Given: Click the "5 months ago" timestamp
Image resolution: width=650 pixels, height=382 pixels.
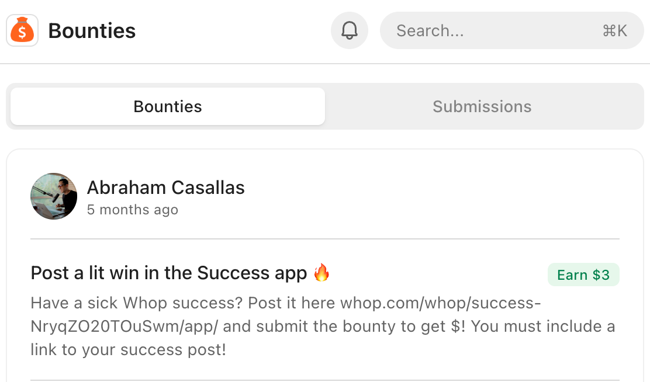Looking at the screenshot, I should click(133, 210).
